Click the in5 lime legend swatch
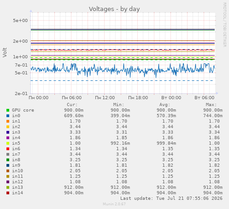The height and width of the screenshot is (209, 229). click(x=8, y=143)
